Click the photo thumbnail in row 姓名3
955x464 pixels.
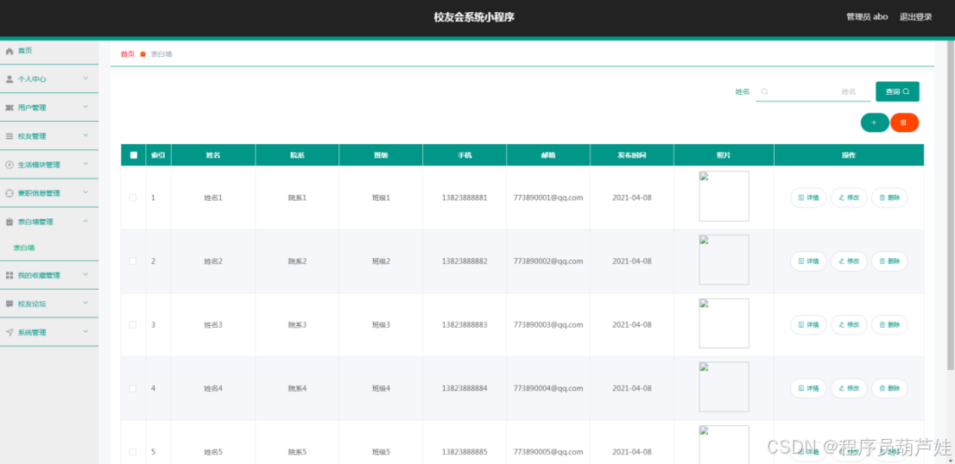[724, 323]
